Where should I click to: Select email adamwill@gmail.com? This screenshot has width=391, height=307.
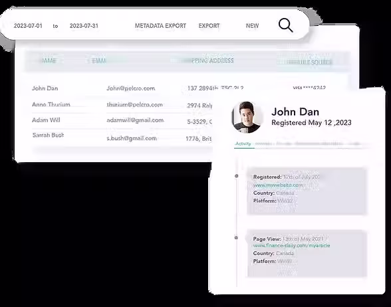pos(135,120)
